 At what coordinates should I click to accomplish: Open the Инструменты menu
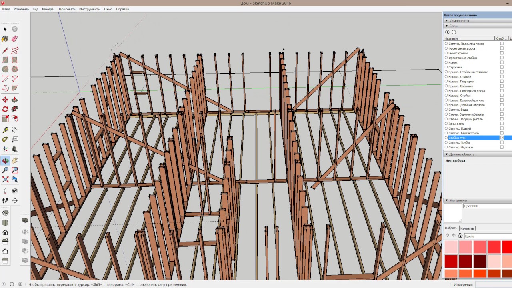(90, 9)
